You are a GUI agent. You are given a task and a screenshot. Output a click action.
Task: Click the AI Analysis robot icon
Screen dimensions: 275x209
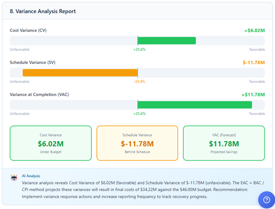pos(14,178)
